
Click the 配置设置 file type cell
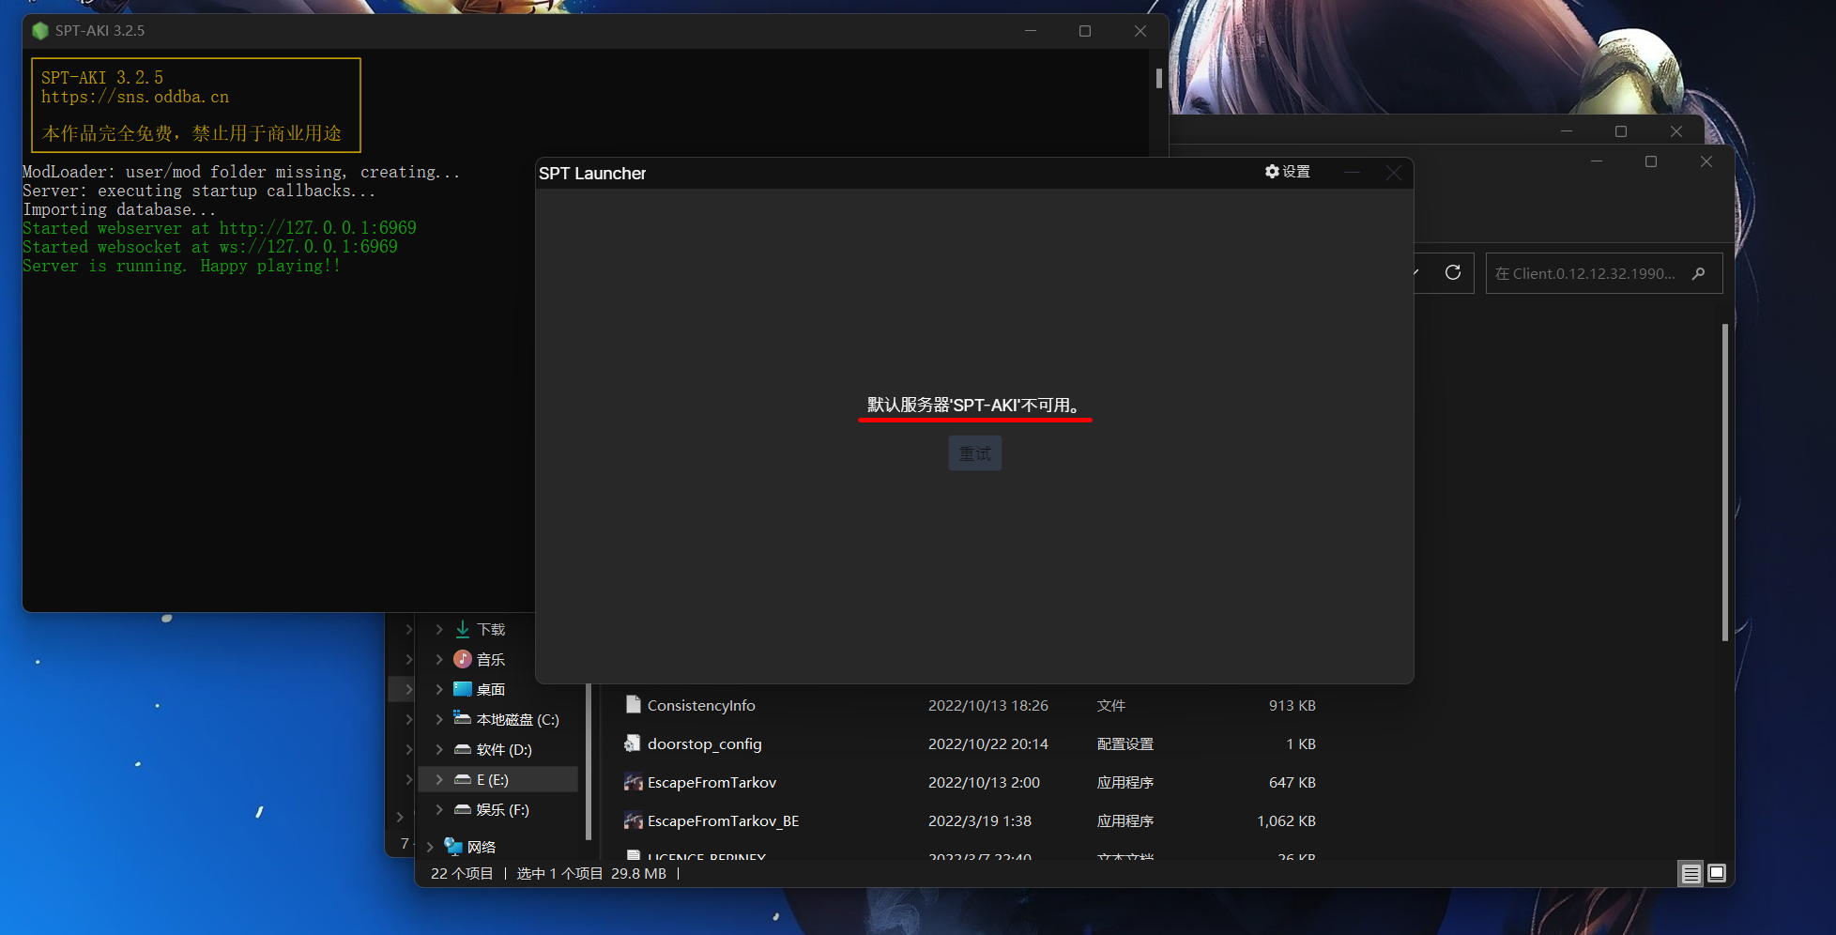coord(1125,743)
